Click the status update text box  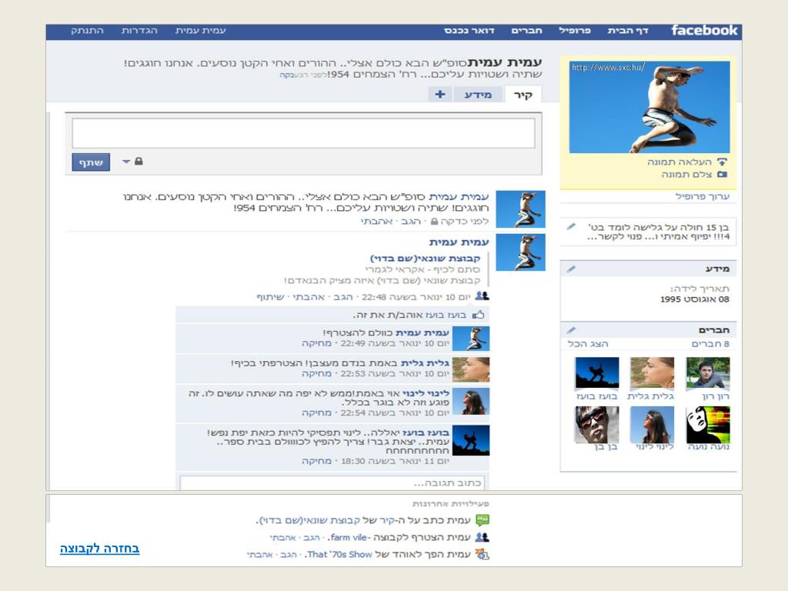[303, 133]
